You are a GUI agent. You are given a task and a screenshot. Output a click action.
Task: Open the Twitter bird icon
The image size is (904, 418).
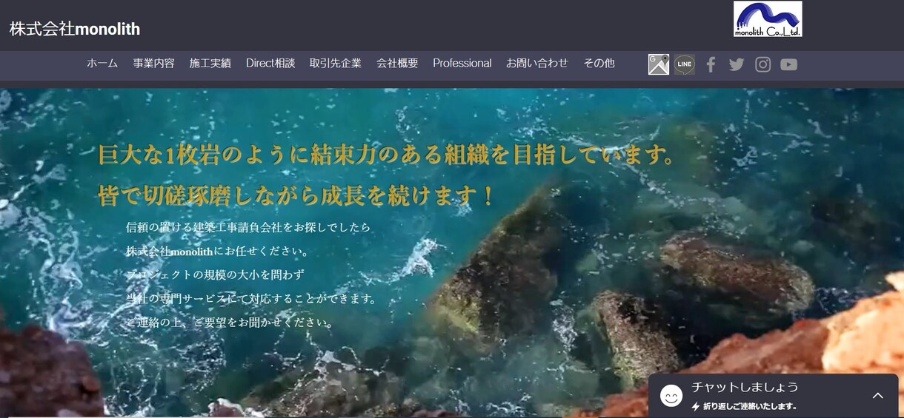(737, 64)
